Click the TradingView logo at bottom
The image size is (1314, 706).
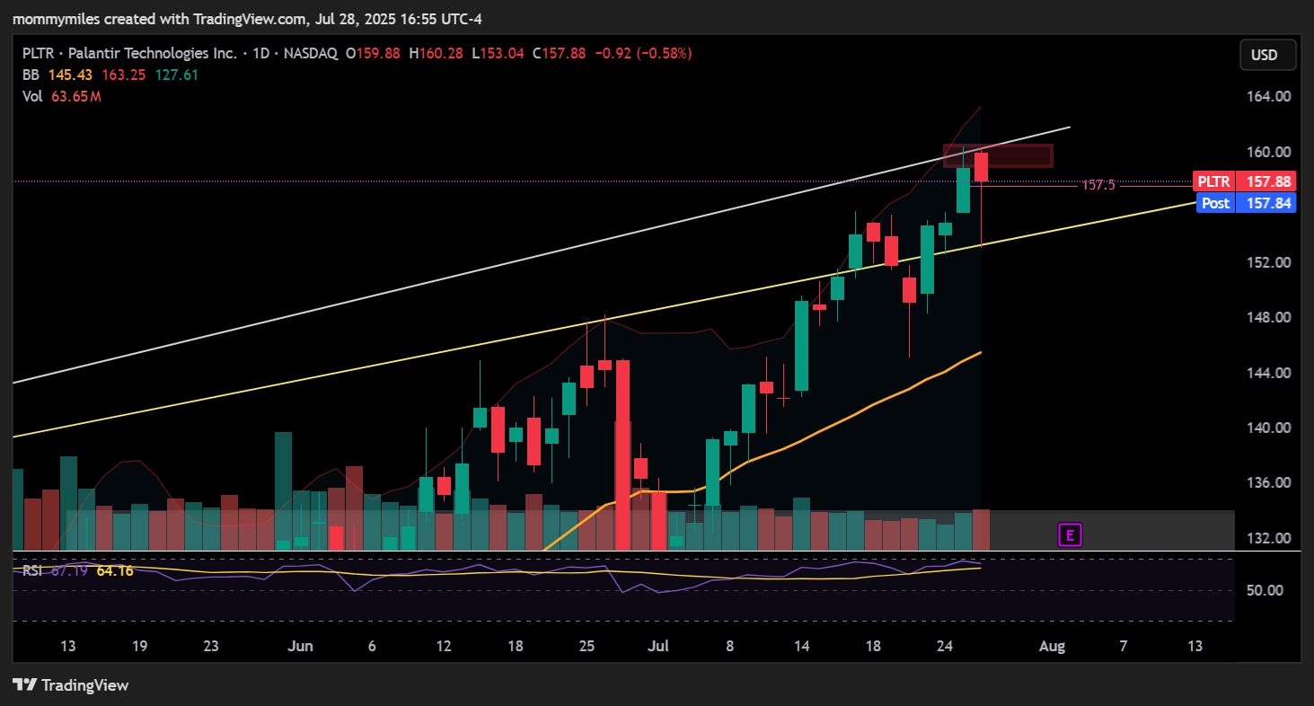pos(71,685)
